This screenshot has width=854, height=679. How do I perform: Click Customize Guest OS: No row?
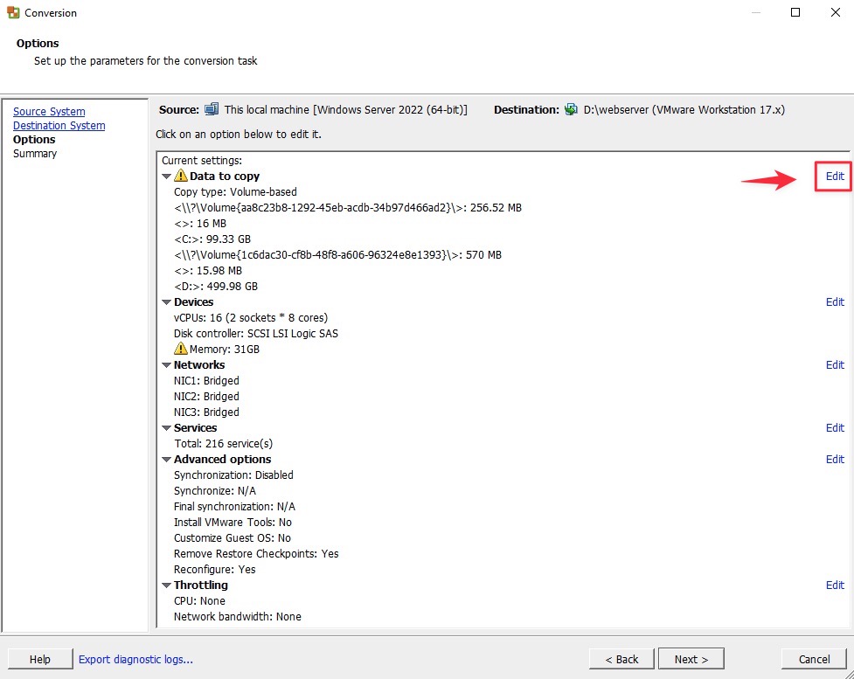232,538
